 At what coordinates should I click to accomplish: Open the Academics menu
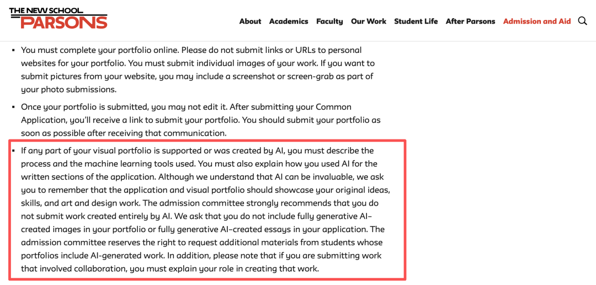[289, 21]
